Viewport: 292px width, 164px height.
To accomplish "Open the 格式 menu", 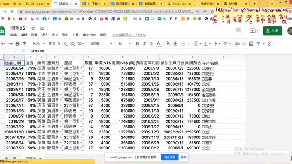I will click(55, 35).
